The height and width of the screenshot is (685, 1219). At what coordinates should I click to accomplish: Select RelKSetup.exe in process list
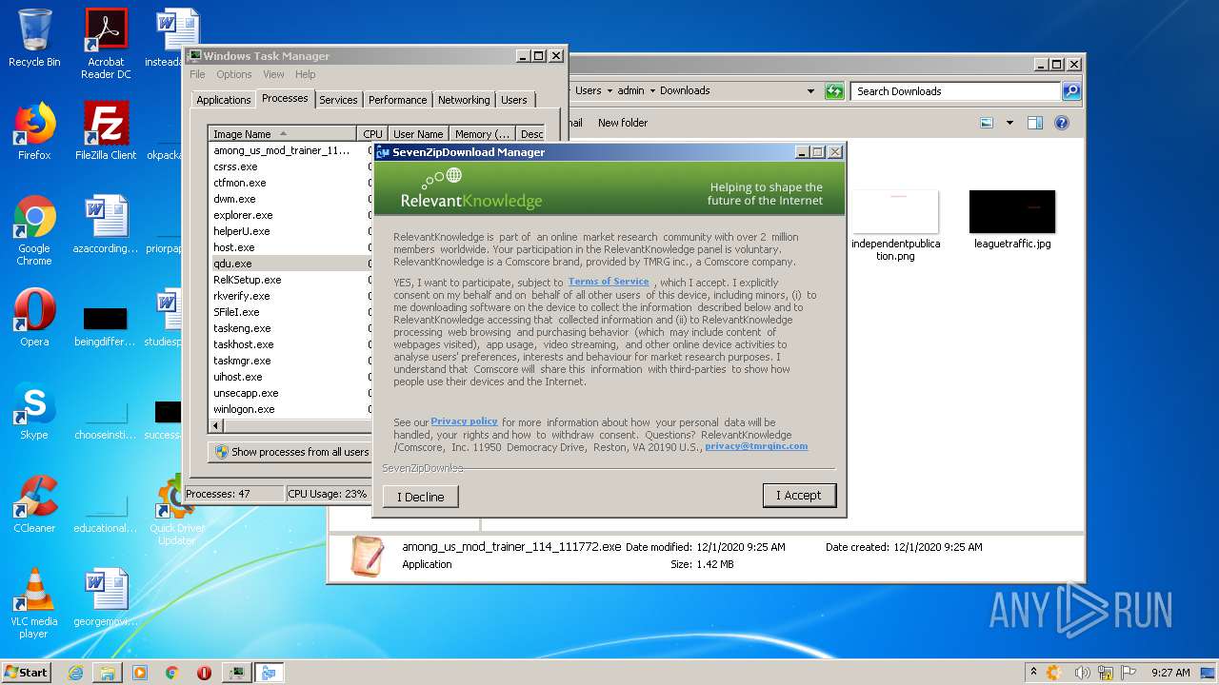tap(247, 280)
